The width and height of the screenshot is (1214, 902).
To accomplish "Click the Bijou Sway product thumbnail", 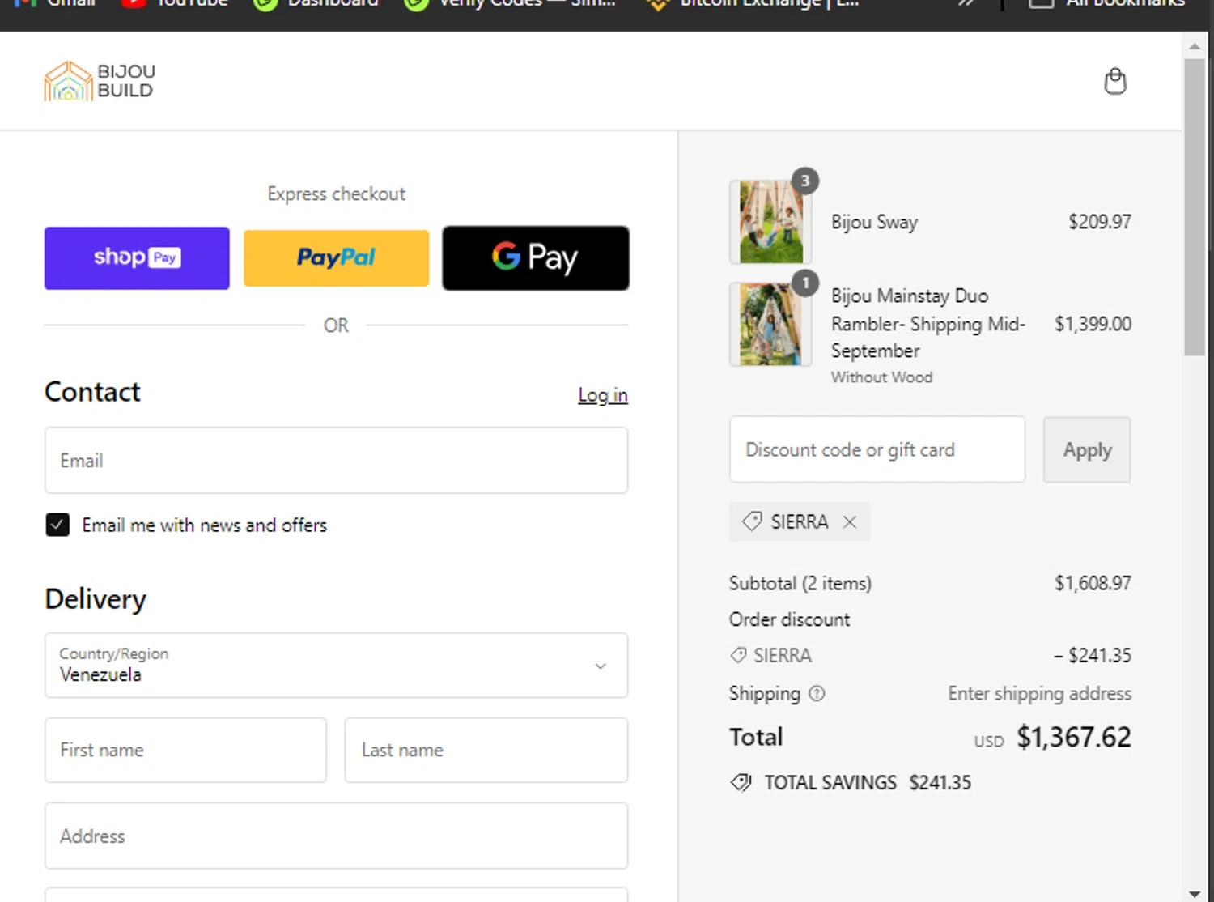I will click(x=770, y=222).
